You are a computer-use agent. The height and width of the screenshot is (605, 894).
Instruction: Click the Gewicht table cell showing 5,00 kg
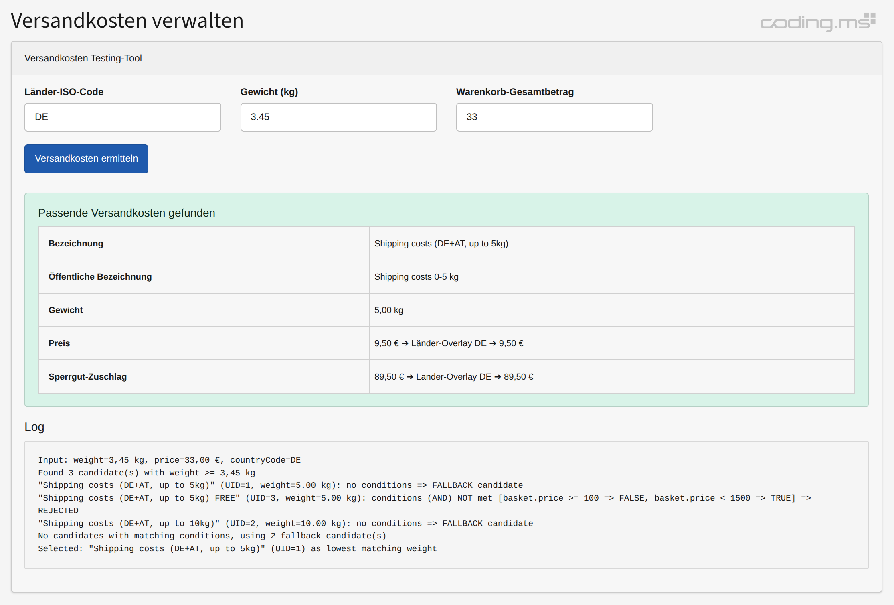pos(388,310)
